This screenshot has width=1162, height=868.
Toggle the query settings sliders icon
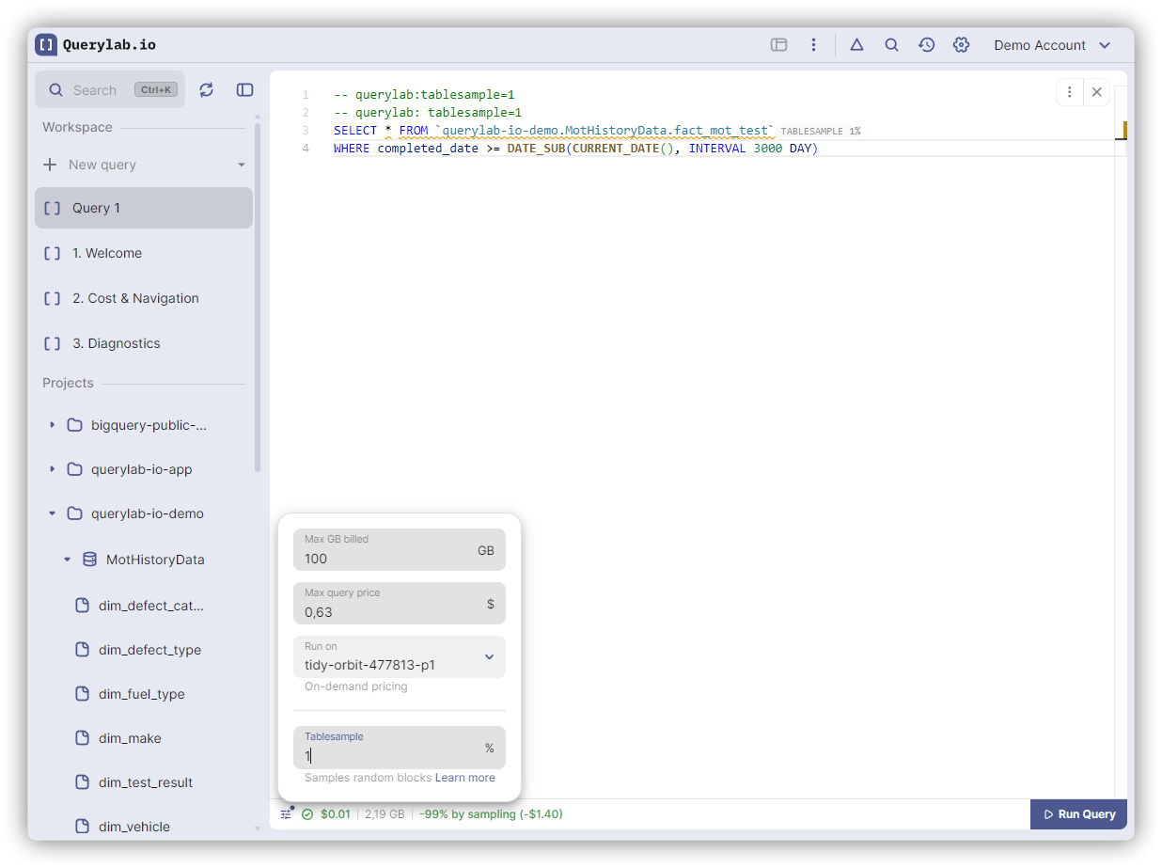286,814
